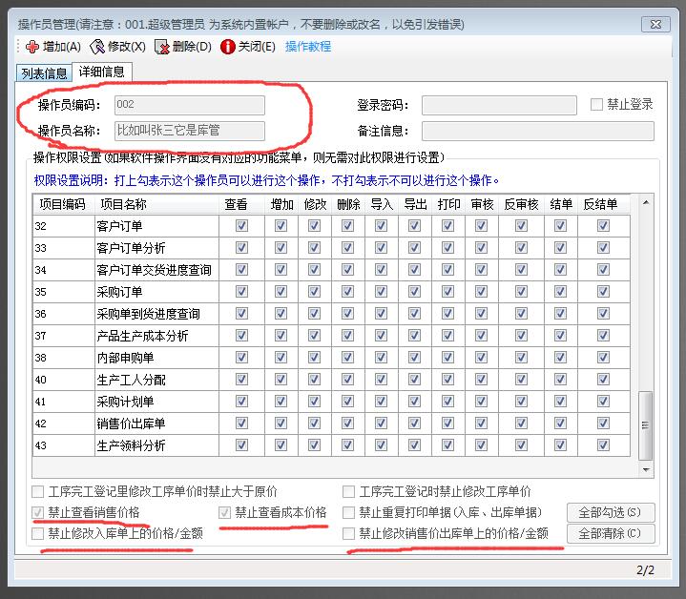Check 工序完工登记时禁止修改工序单价 option
Screen dimensions: 686x599
point(349,492)
